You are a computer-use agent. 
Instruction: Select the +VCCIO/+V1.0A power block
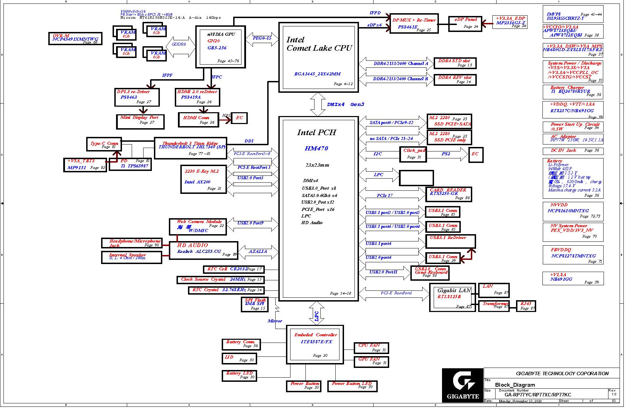(x=573, y=32)
